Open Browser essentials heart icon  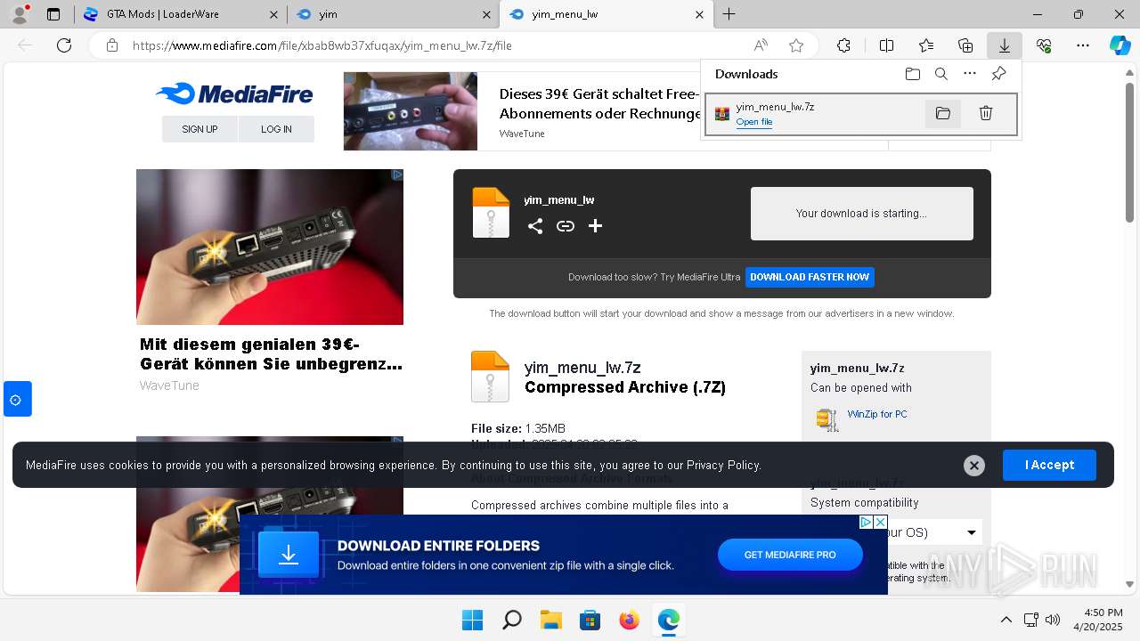tap(1044, 45)
